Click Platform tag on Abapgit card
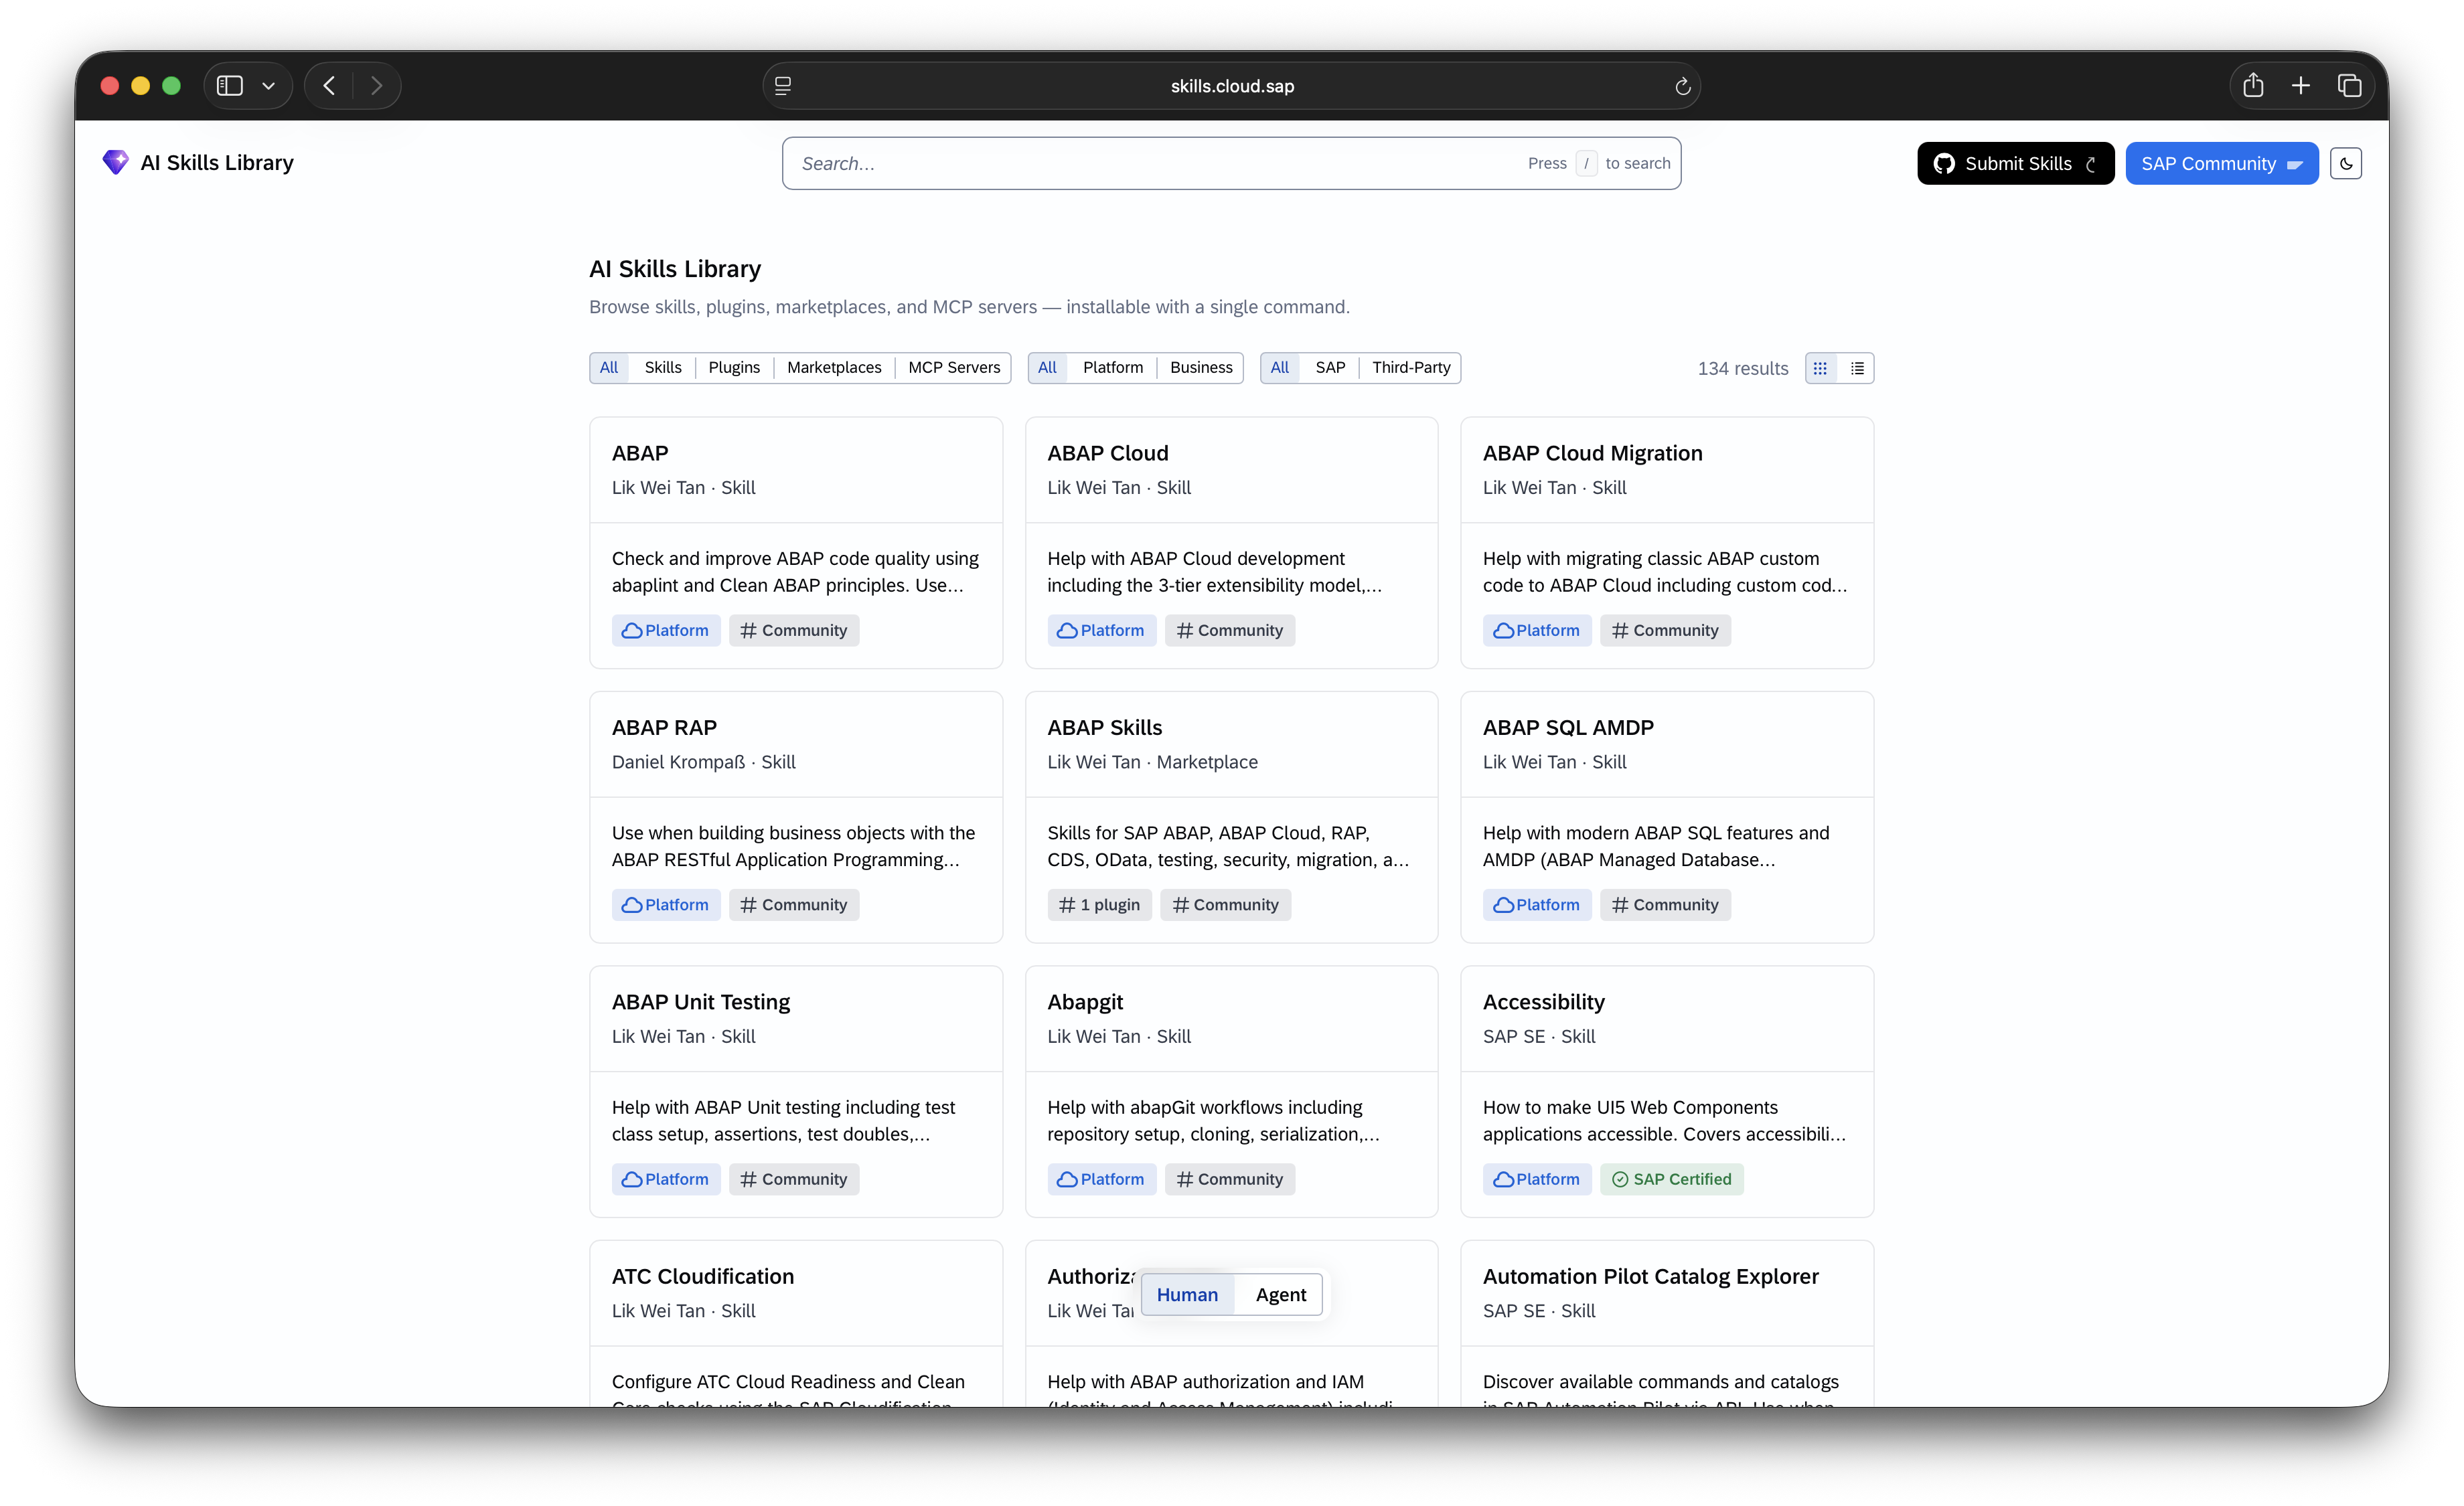This screenshot has height=1506, width=2464. coord(1101,1179)
